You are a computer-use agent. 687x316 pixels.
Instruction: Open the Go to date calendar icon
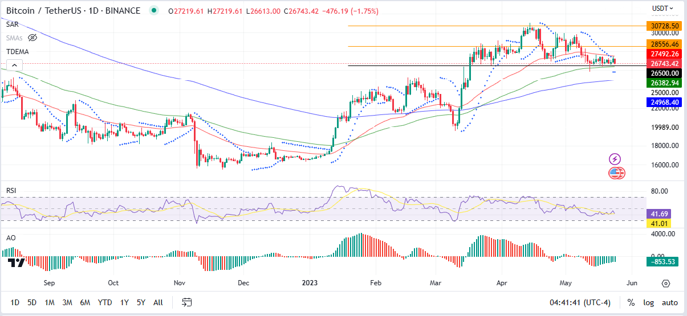(187, 302)
